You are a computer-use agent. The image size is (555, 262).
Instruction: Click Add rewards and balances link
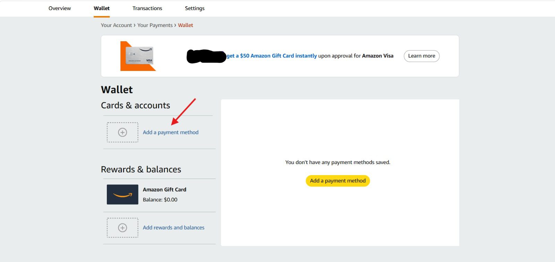coord(173,228)
